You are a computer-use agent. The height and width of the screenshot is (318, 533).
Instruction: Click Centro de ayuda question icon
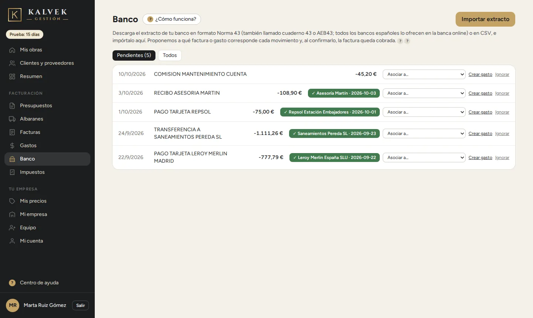coord(12,283)
